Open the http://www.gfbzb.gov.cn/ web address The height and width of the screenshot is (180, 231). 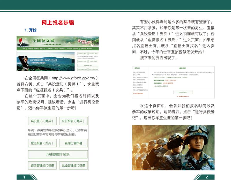[x=74, y=78]
